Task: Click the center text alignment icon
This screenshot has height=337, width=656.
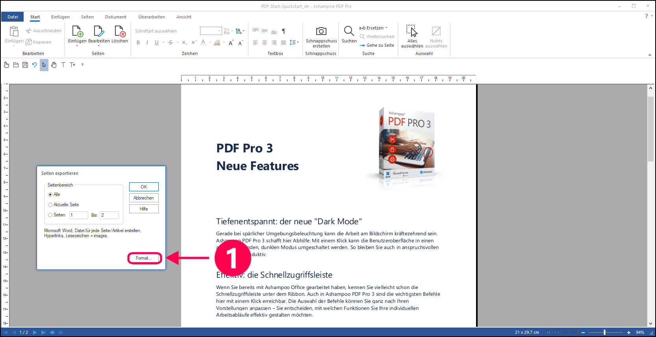Action: coord(265,42)
